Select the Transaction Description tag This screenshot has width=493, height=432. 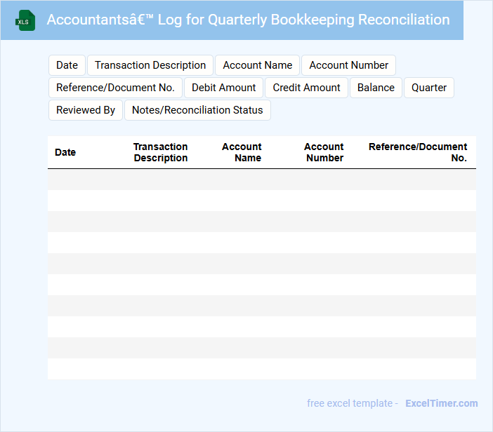150,65
